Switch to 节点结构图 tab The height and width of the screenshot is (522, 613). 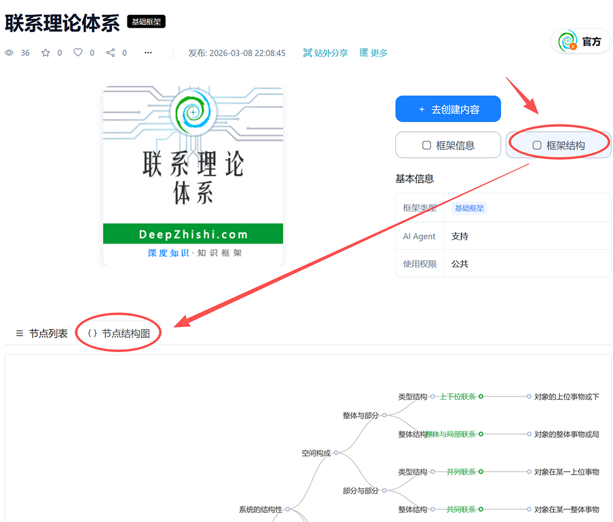point(118,334)
